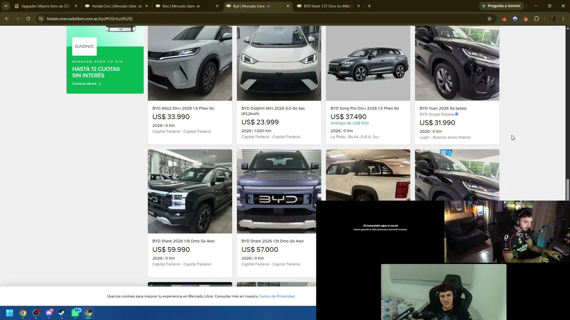Viewport: 570px width, 320px height.
Task: Open the Extensions puzzle icon
Action: tap(537, 19)
